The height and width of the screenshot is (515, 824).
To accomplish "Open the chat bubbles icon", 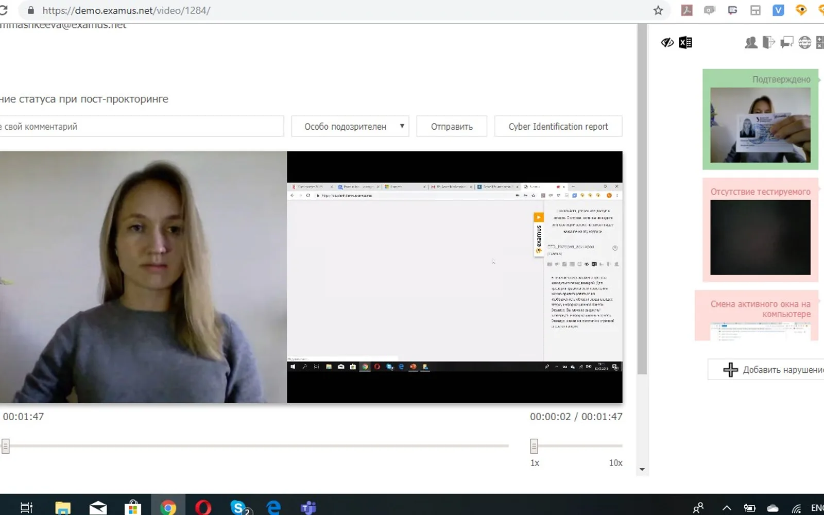I will coord(786,42).
